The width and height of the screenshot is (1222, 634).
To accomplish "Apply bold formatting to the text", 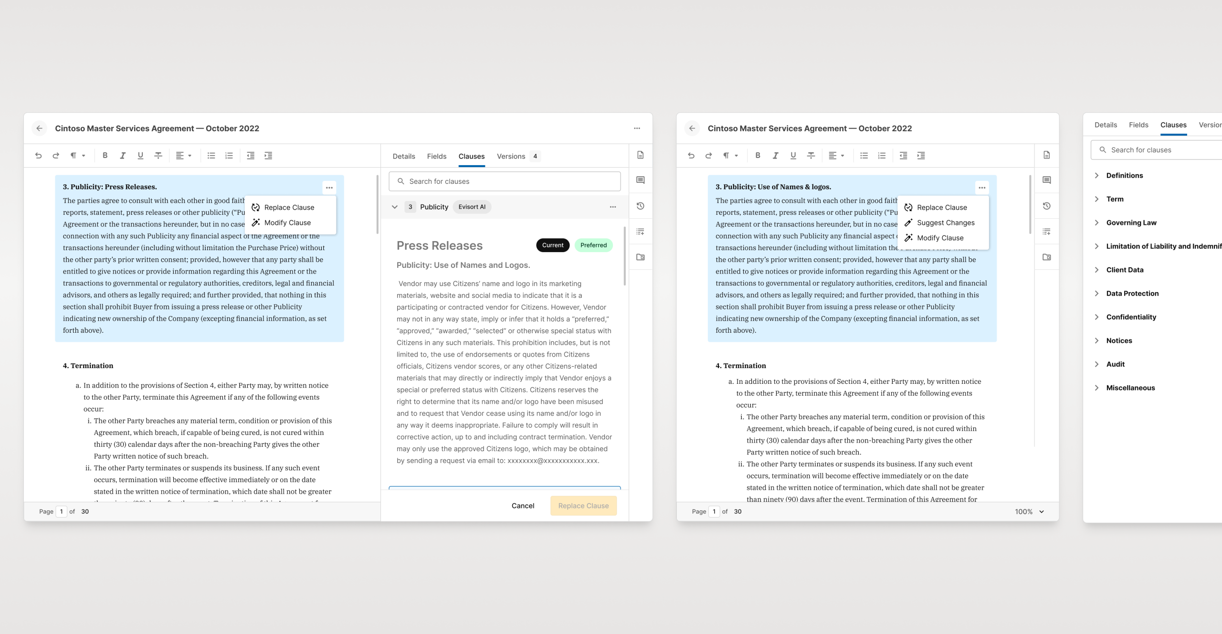I will [105, 155].
